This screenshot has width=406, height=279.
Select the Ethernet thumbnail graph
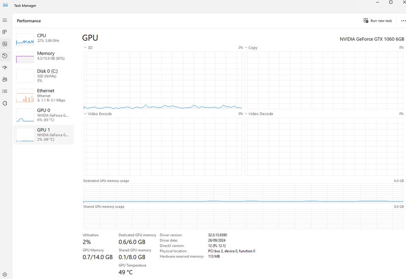click(x=25, y=96)
